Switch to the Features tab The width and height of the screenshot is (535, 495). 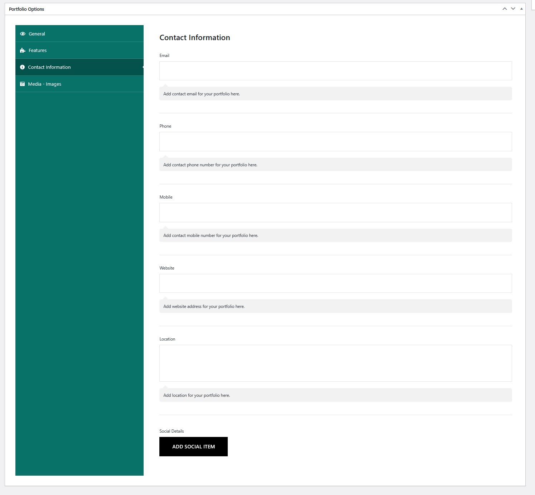point(38,51)
